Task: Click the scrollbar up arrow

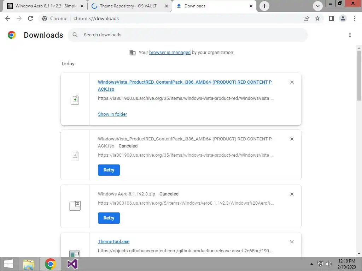Action: (359, 48)
